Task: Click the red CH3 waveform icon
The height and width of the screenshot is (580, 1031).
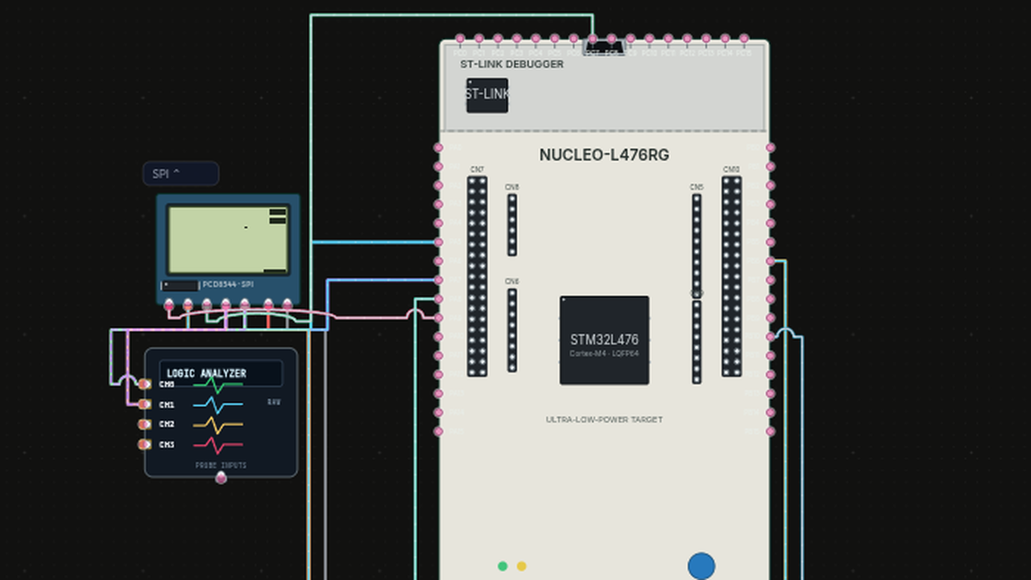Action: pos(217,445)
